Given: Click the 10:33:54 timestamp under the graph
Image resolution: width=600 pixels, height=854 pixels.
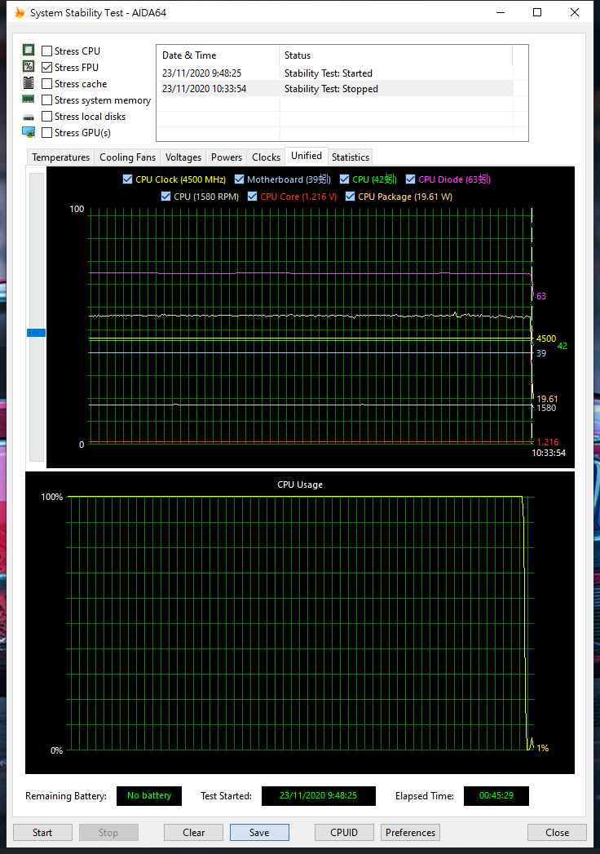Looking at the screenshot, I should click(549, 453).
